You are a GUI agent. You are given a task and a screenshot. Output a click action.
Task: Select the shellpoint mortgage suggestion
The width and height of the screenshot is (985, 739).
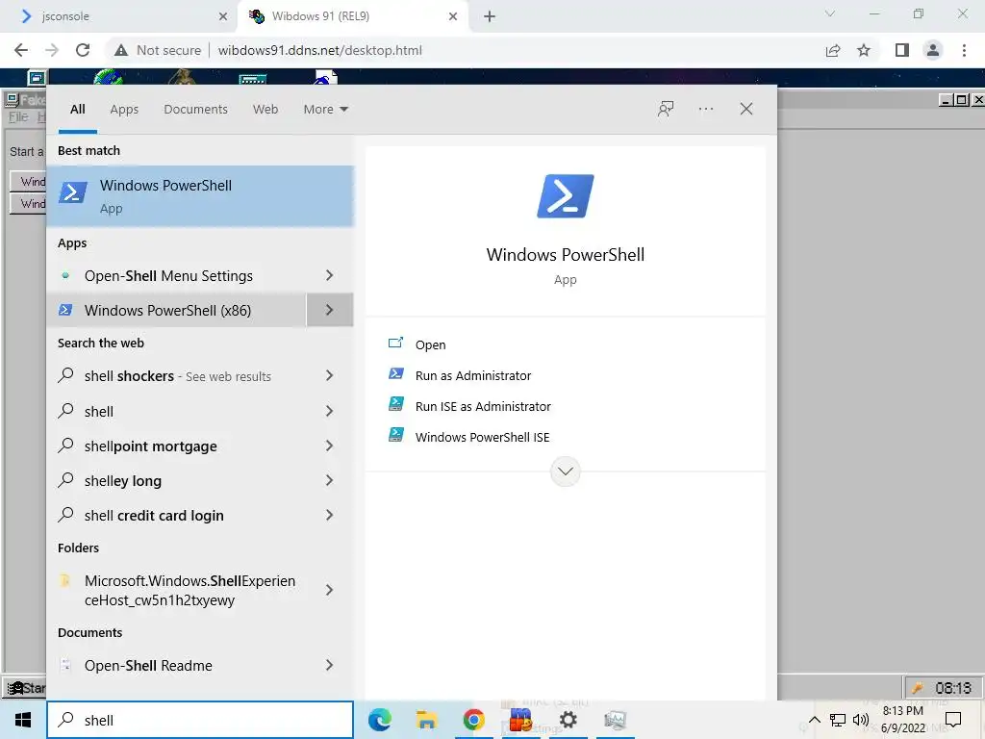point(177,446)
